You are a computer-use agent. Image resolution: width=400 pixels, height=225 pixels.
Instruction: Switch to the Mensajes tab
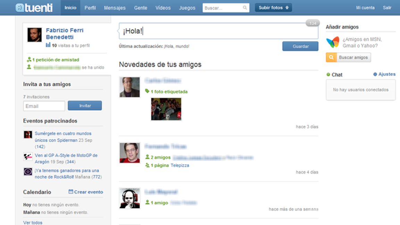click(115, 8)
